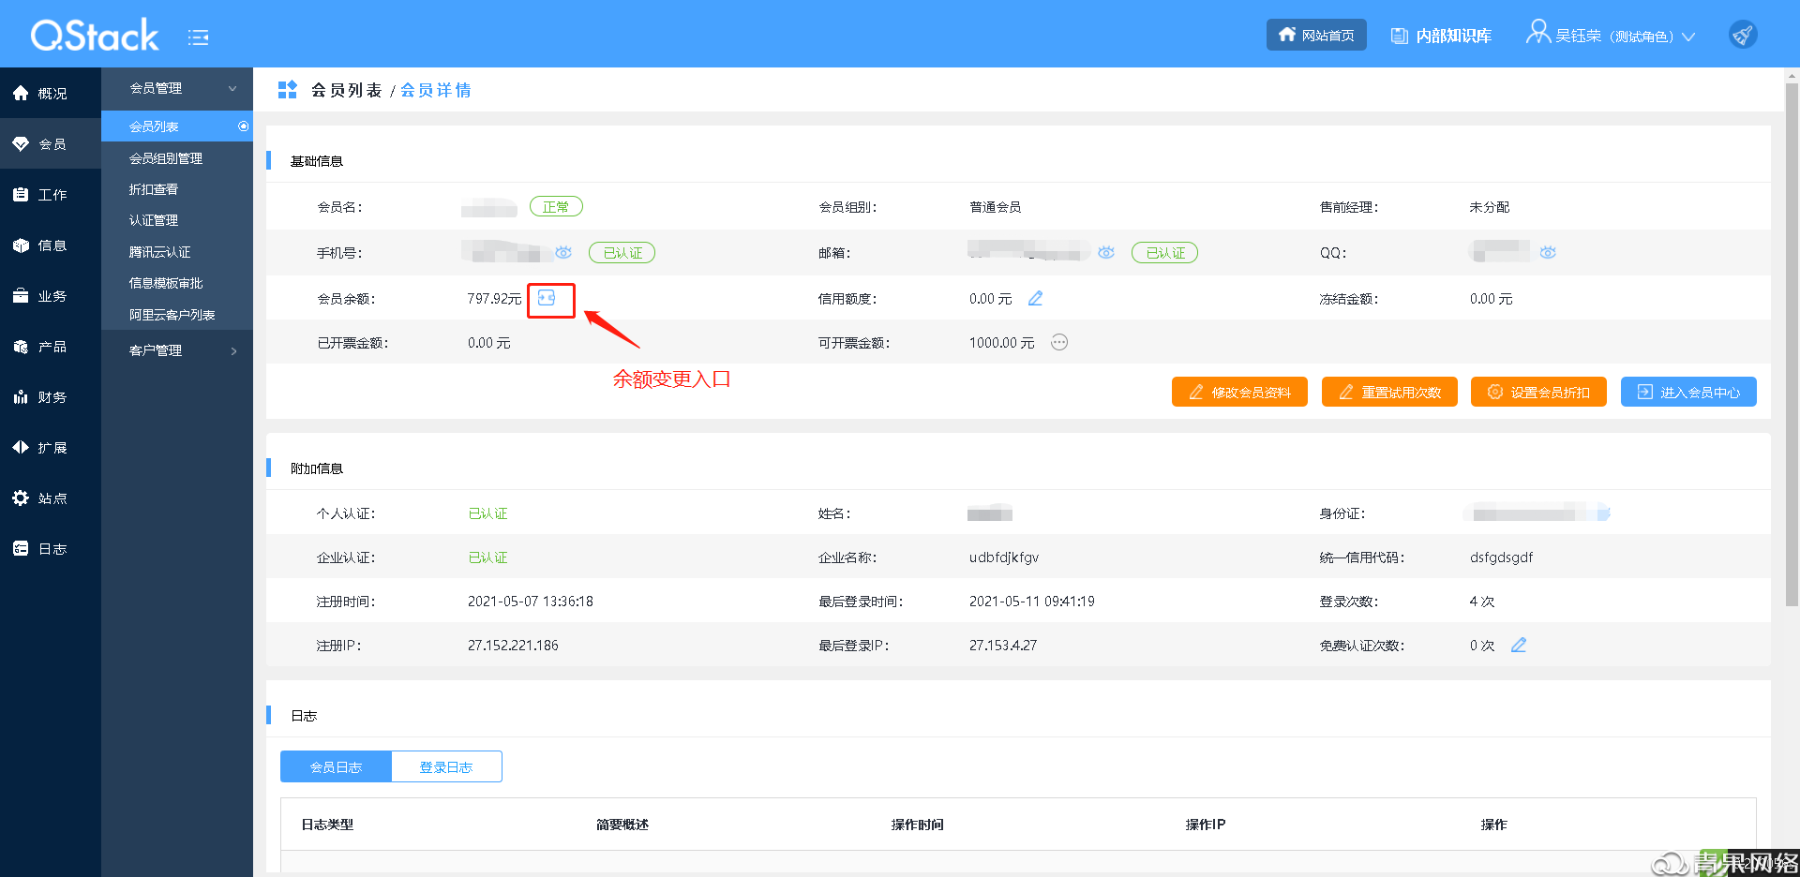Collapse the 会员管理 submenu group
This screenshot has width=1800, height=877.
(177, 88)
